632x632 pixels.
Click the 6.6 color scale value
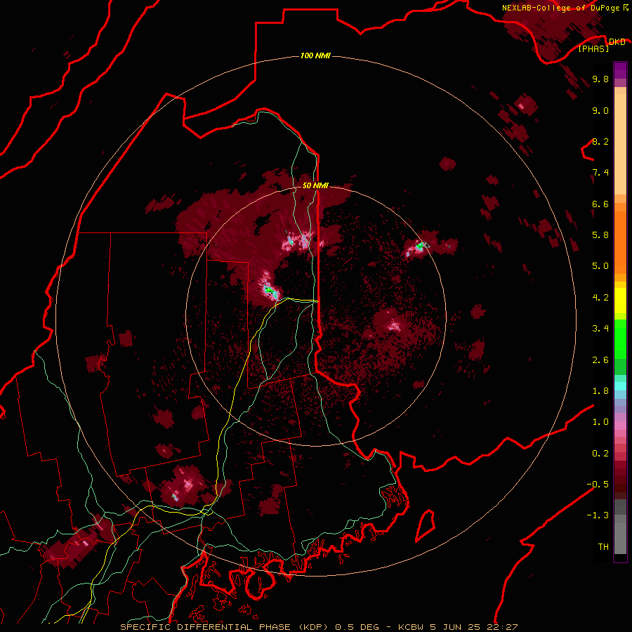[600, 204]
